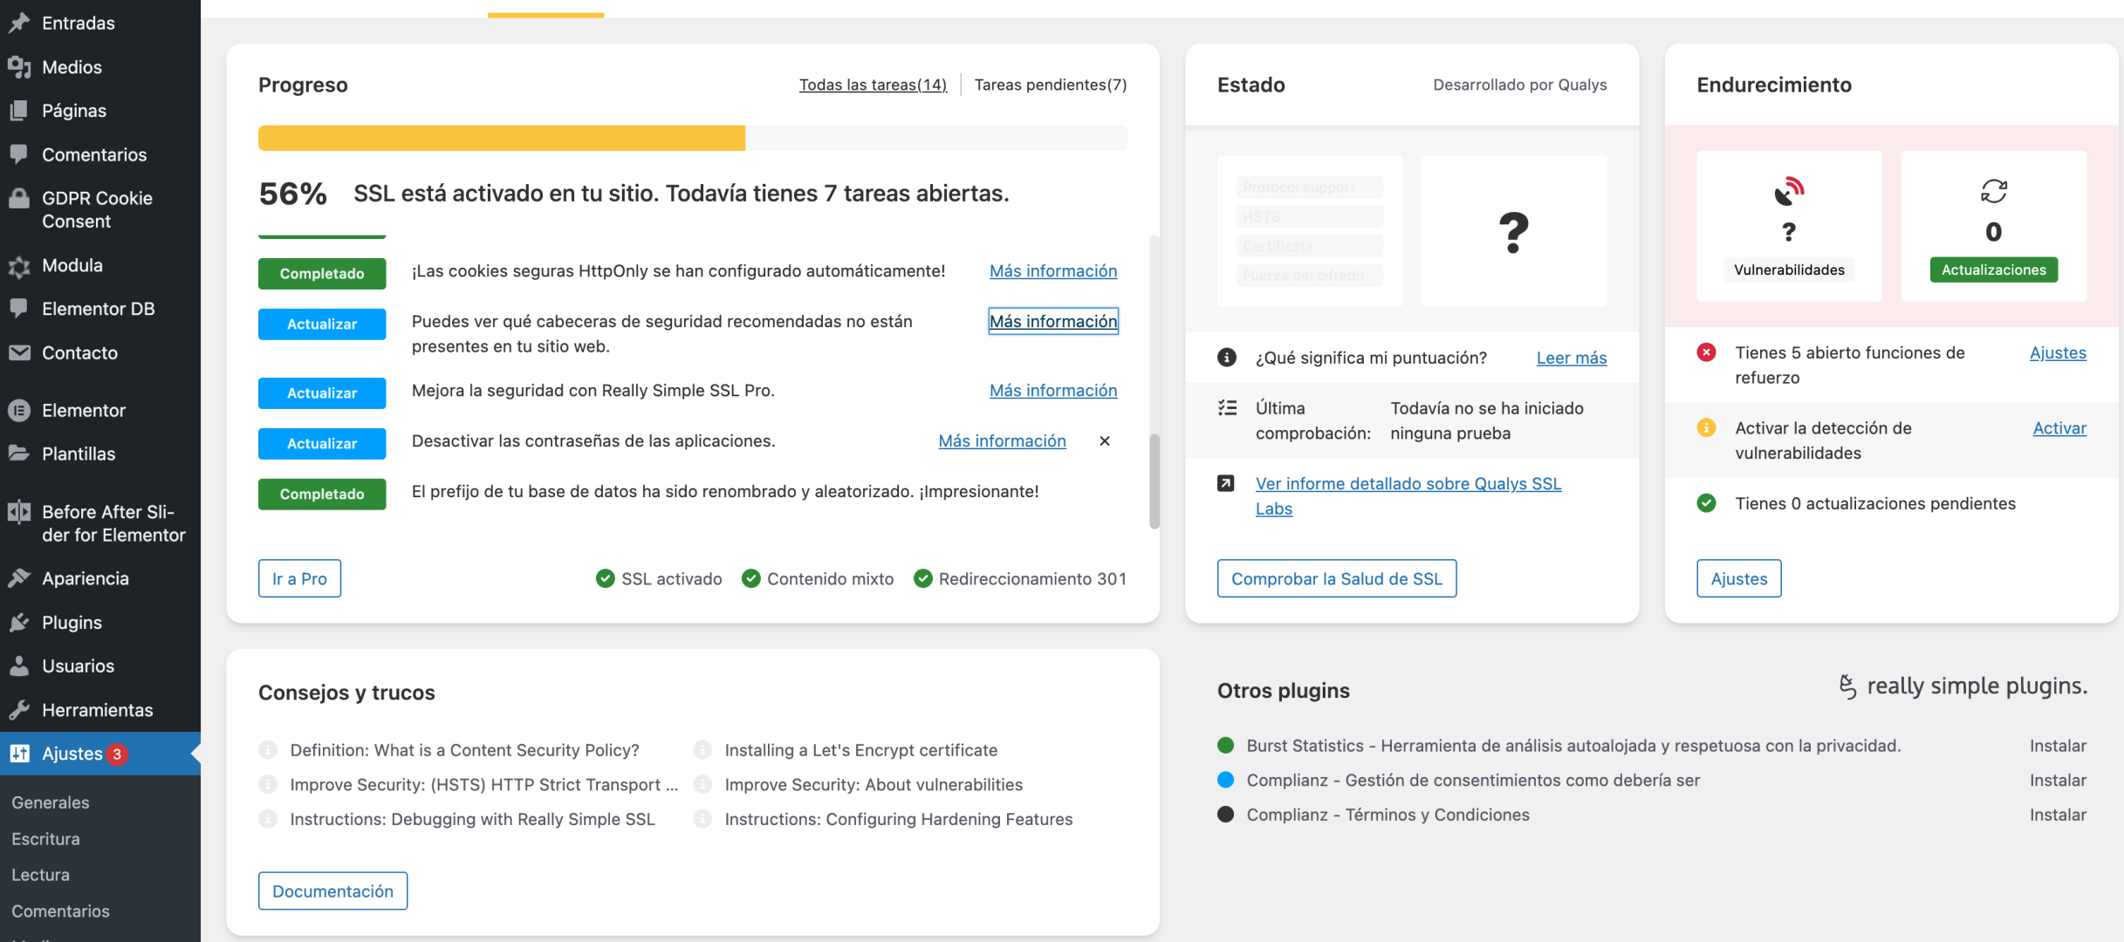Click the Ir a Pro button
Viewport: 2124px width, 942px height.
[x=299, y=578]
